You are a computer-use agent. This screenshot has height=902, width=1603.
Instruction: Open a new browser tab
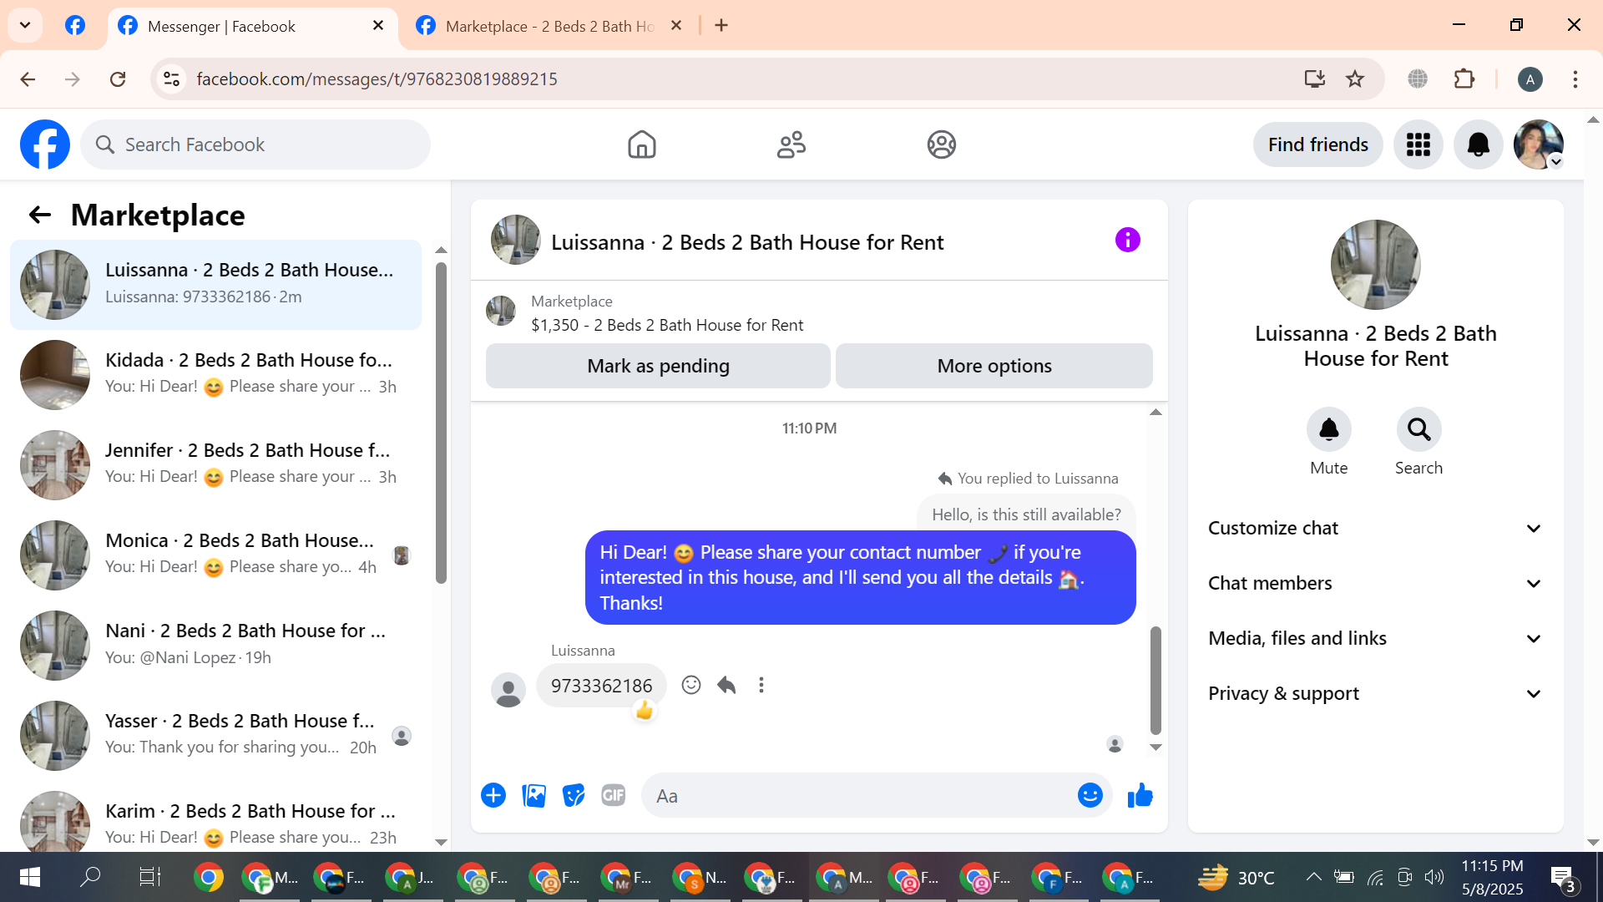point(721,26)
